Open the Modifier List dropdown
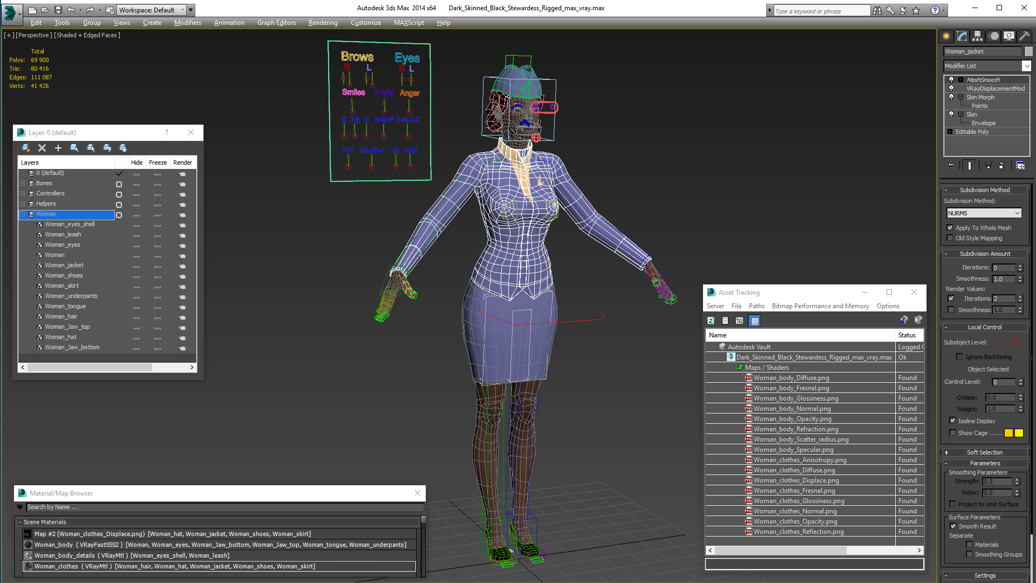This screenshot has width=1036, height=583. (x=1026, y=66)
